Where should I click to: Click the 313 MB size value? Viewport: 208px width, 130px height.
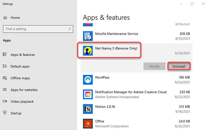coord(184,107)
